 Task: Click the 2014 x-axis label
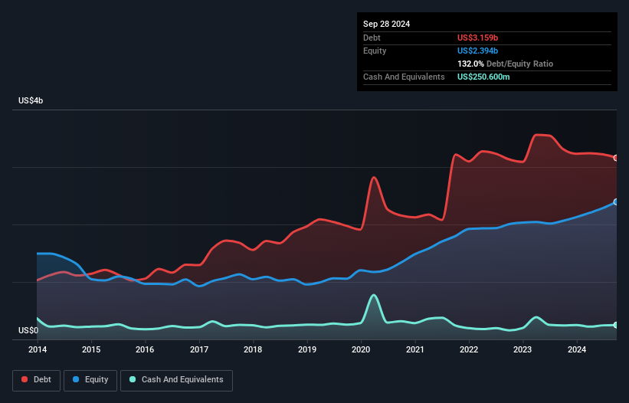point(38,349)
